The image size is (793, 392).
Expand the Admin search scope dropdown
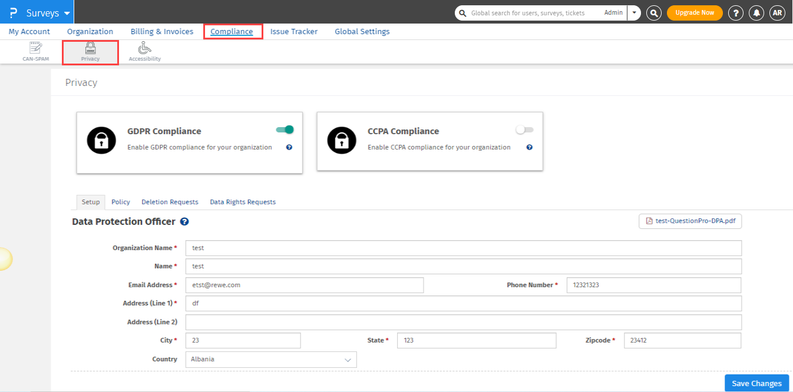point(634,13)
